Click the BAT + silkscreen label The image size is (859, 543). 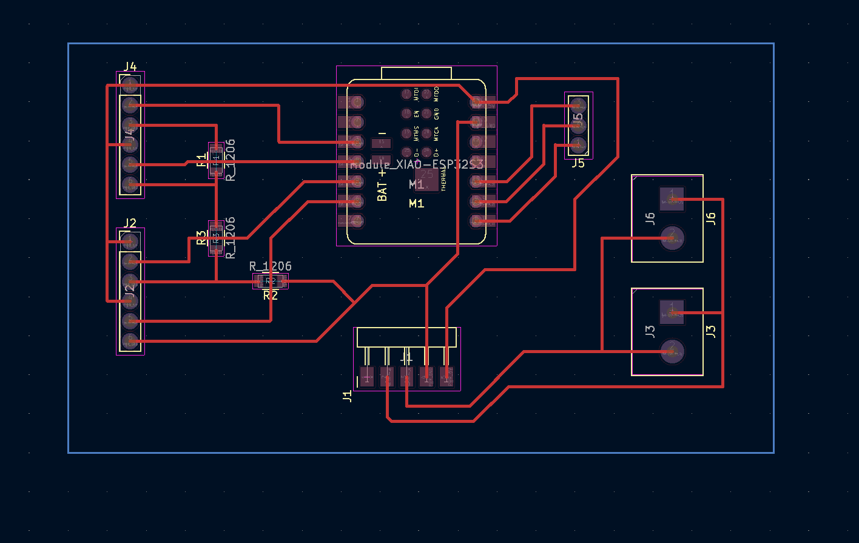click(382, 185)
